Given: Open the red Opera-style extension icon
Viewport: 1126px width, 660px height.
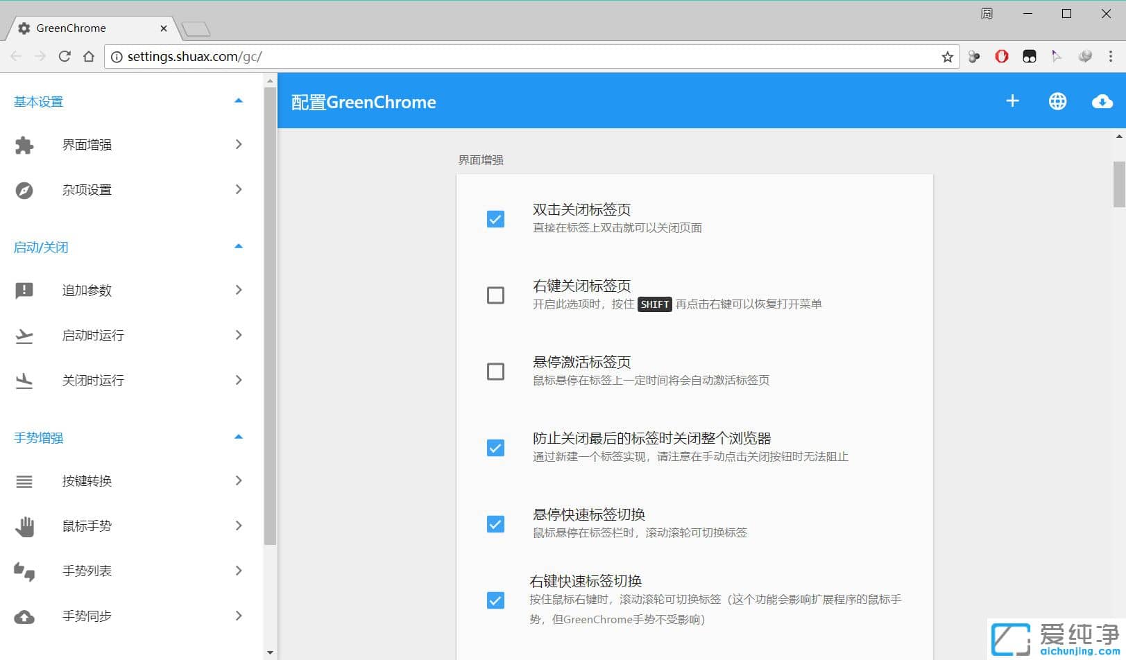Looking at the screenshot, I should 1001,56.
